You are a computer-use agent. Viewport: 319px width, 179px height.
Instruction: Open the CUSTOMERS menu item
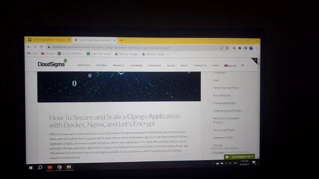point(136,66)
